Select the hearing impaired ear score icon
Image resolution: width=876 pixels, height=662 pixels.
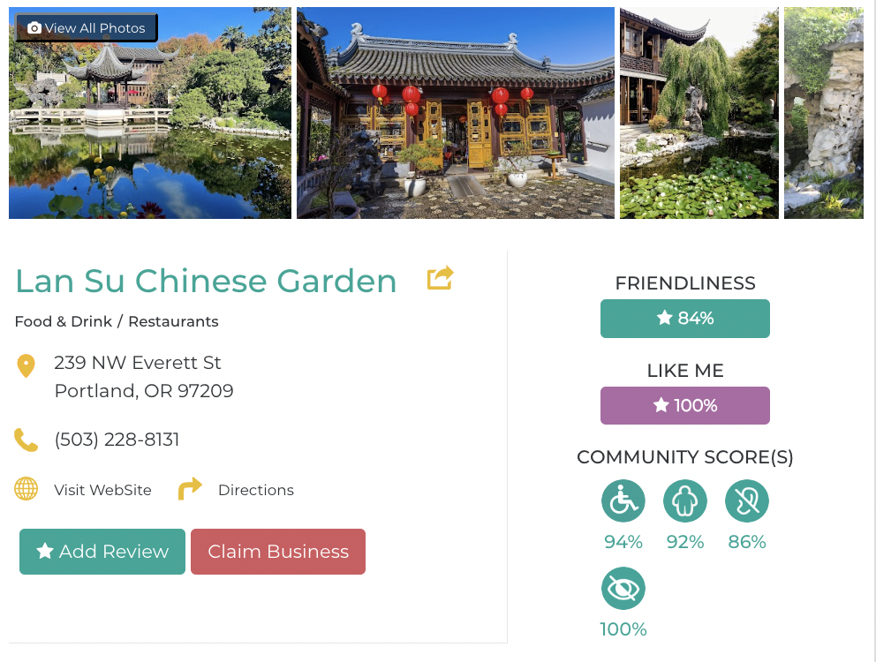[747, 500]
